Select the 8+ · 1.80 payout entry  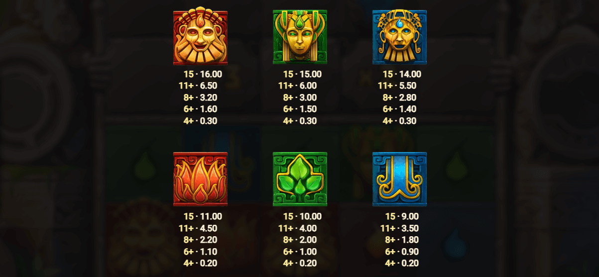[x=402, y=240]
